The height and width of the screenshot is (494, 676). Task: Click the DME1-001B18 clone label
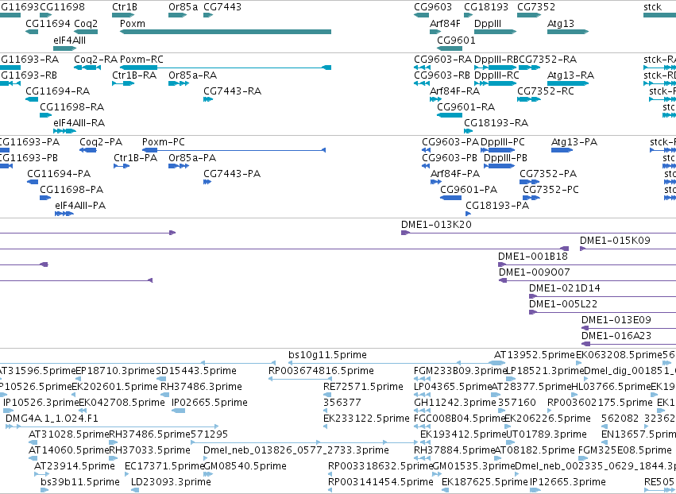coord(533,257)
